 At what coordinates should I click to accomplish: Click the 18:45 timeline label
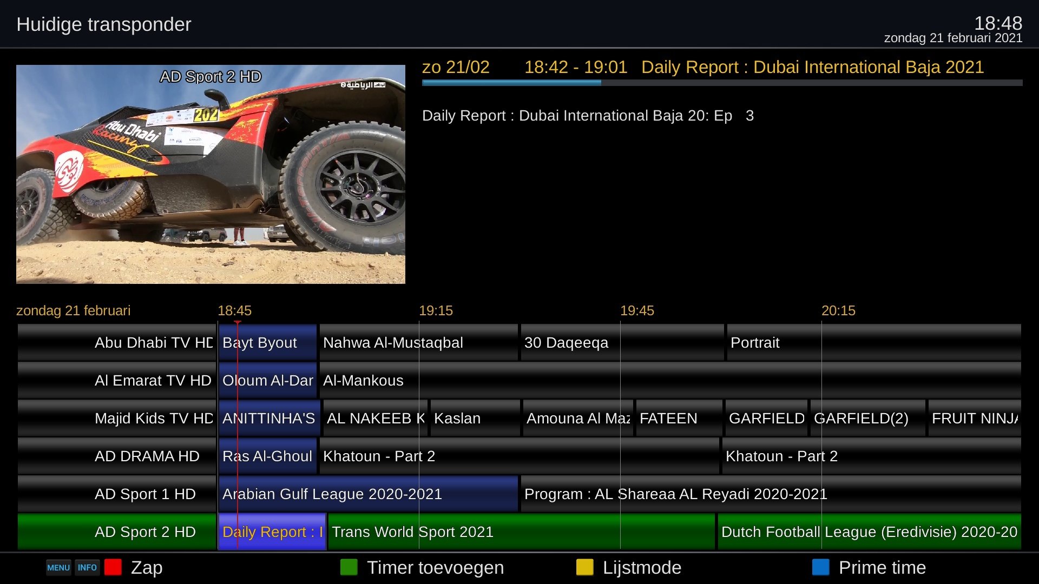coord(234,310)
